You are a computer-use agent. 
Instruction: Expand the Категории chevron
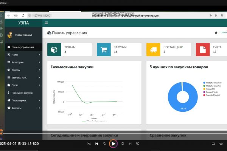pos(39,62)
